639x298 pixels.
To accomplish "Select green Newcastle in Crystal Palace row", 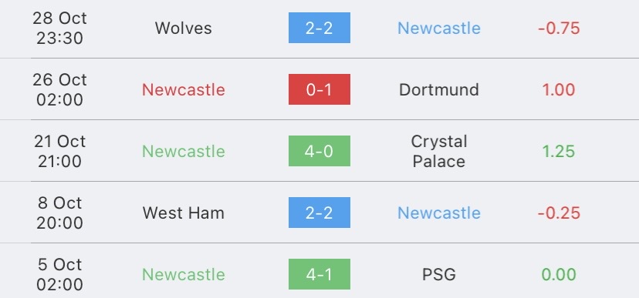I will click(x=184, y=151).
